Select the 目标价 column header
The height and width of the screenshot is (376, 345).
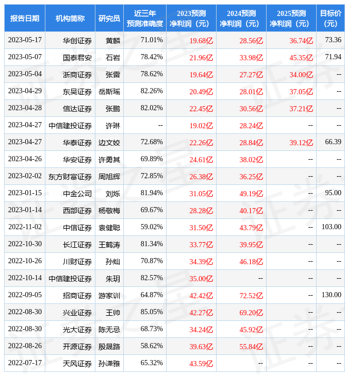(331, 19)
